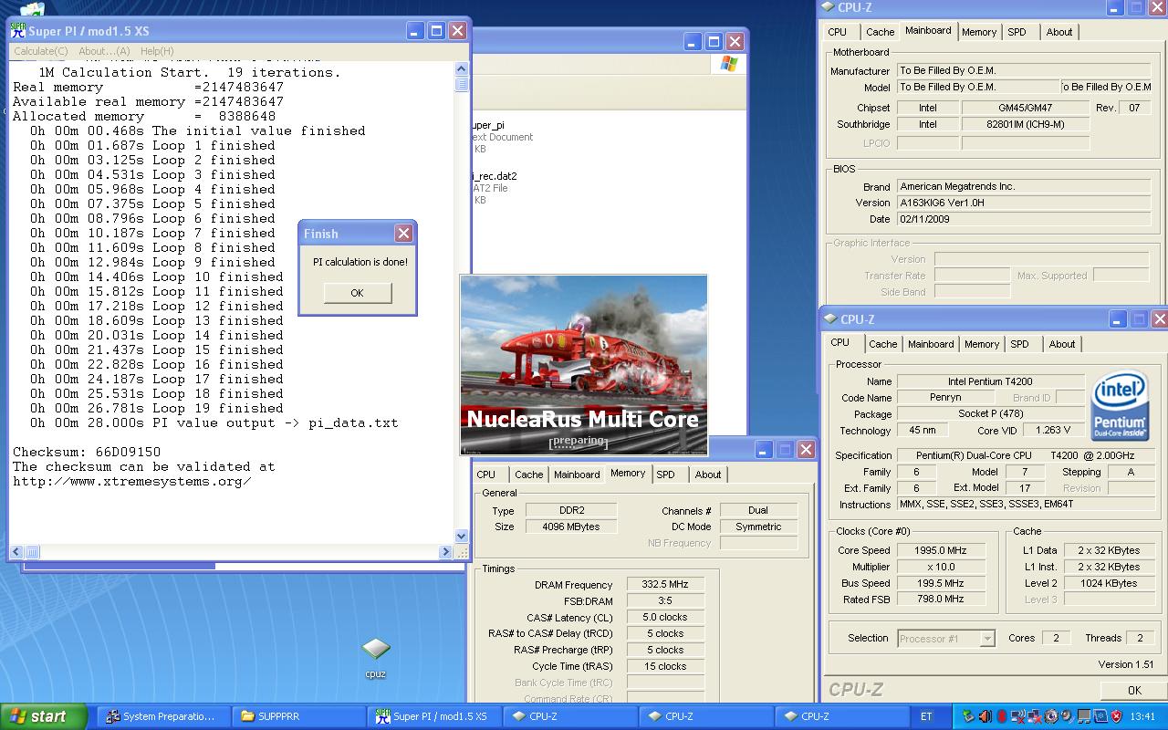Click the taskbar clock showing 13:41
This screenshot has height=730, width=1168.
tap(1142, 716)
